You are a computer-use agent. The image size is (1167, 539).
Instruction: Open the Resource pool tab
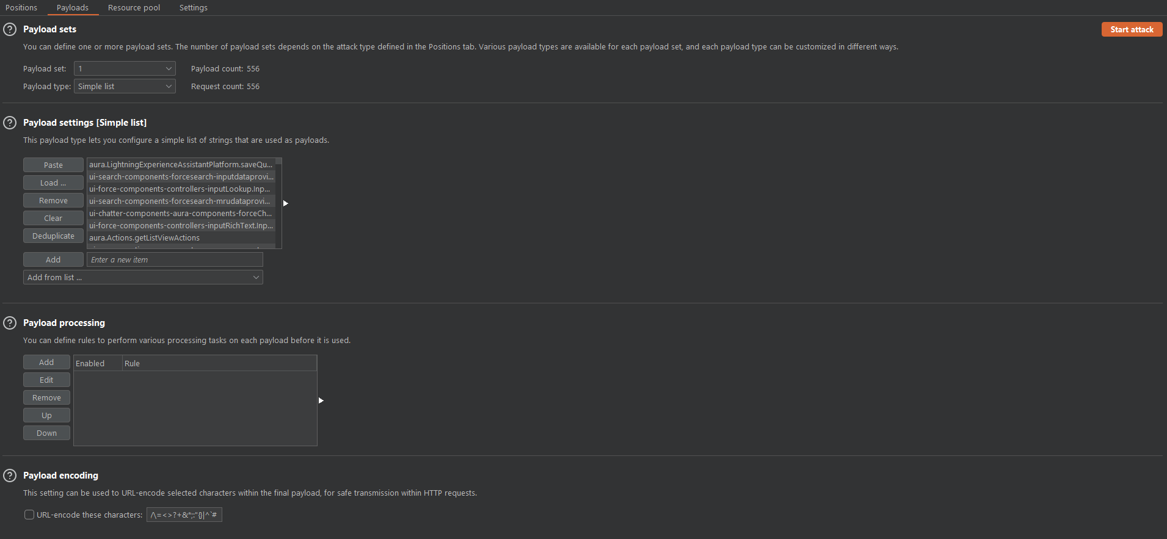click(134, 8)
